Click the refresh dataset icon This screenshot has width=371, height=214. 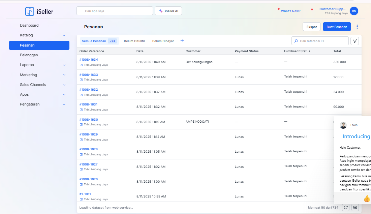[346, 208]
